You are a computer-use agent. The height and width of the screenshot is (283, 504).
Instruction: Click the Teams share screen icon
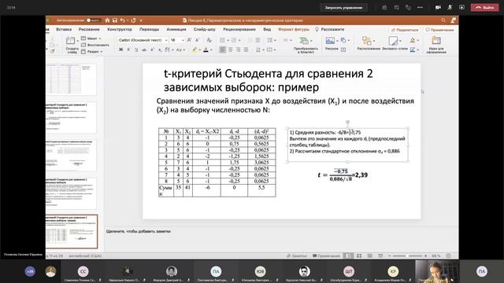tap(461, 7)
